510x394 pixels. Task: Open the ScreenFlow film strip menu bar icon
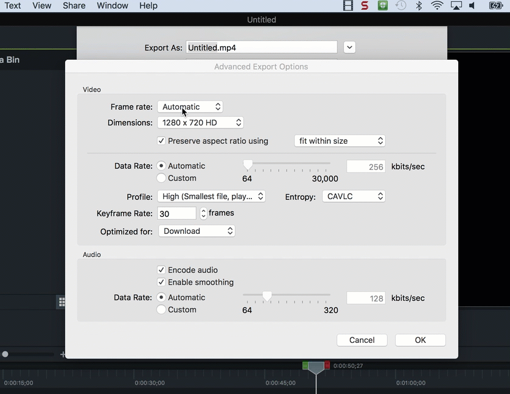click(348, 5)
